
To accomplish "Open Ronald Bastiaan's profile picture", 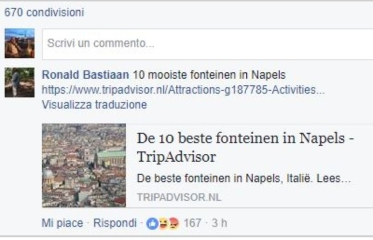I will pos(19,82).
